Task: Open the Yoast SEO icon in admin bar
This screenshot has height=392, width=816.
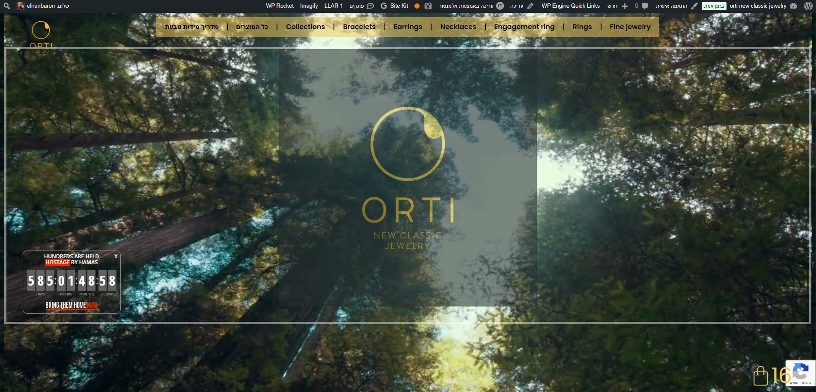Action: 428,6
